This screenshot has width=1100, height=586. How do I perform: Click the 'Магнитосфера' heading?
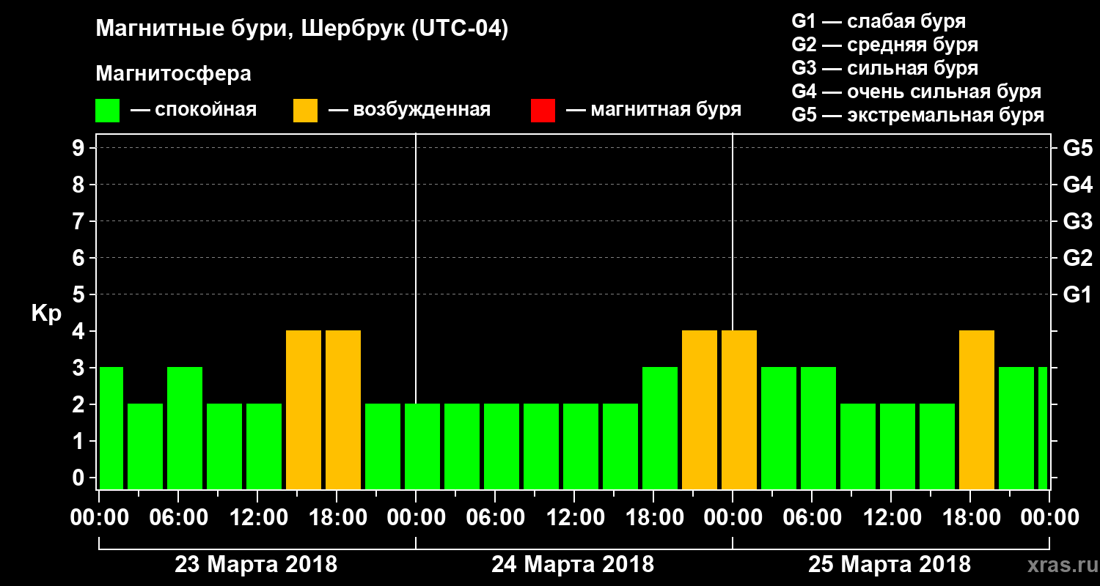point(174,74)
